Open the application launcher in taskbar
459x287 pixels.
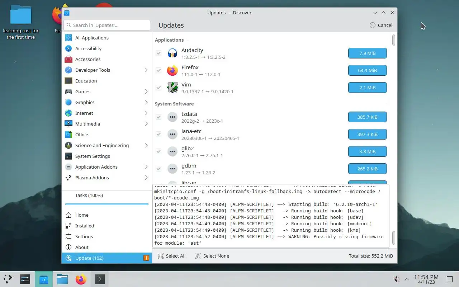tap(8, 279)
